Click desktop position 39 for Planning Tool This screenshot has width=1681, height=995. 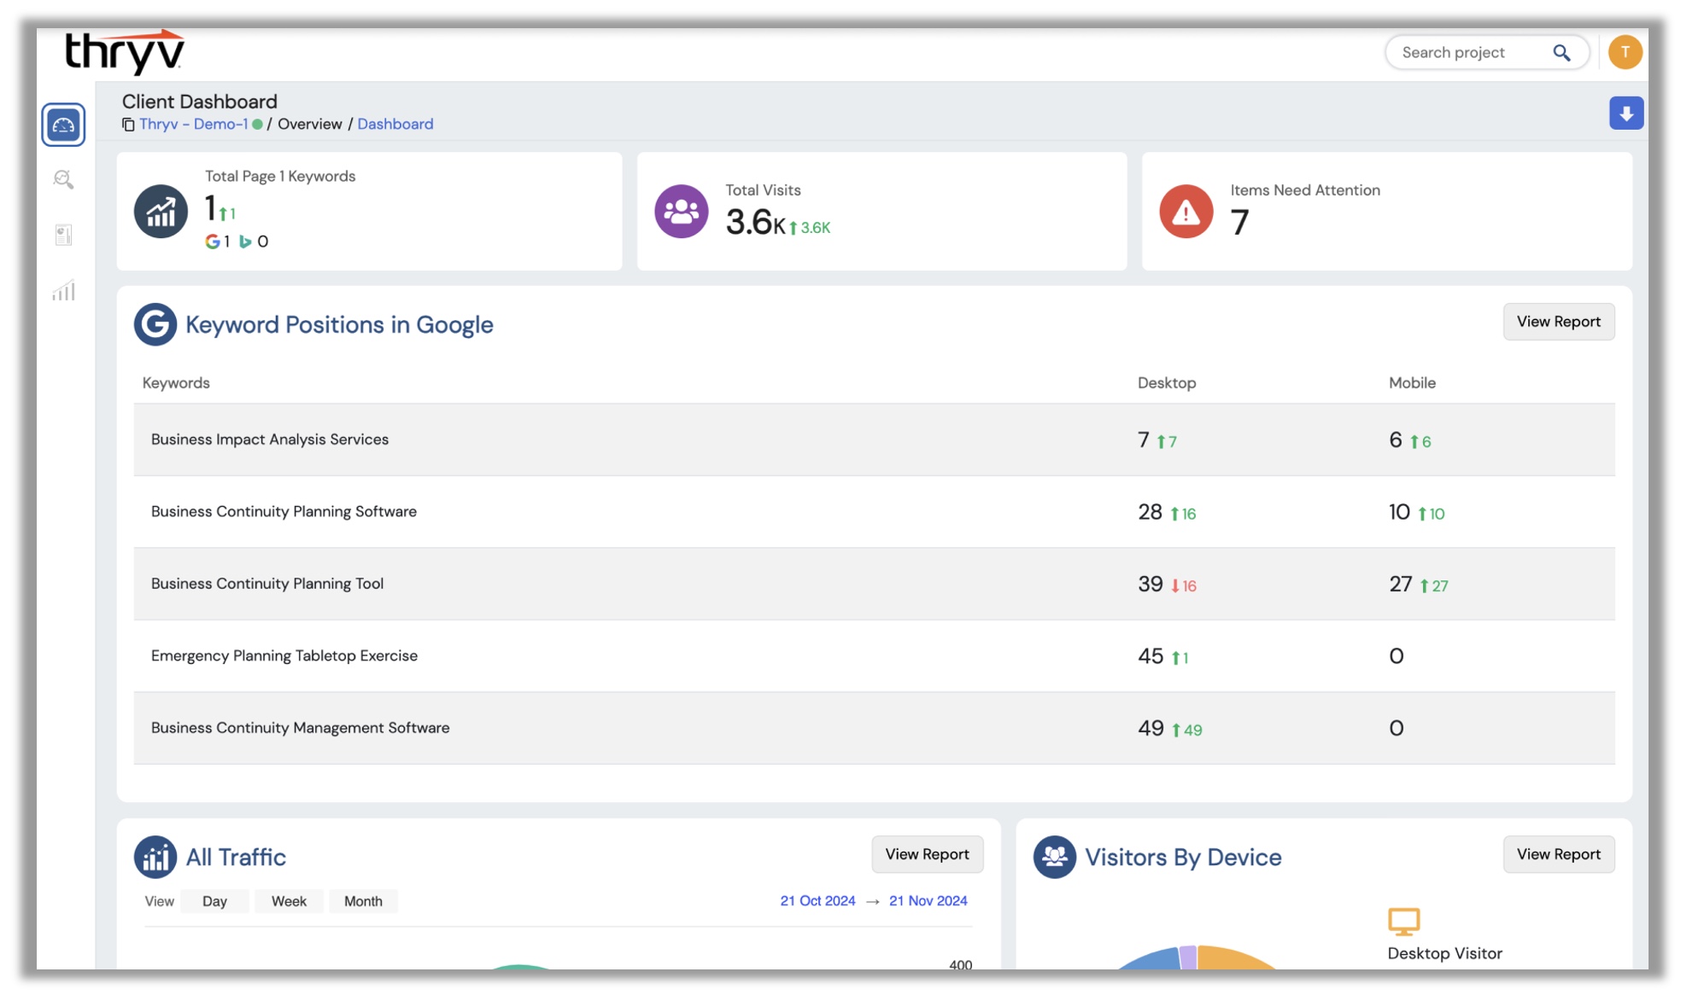[1151, 584]
